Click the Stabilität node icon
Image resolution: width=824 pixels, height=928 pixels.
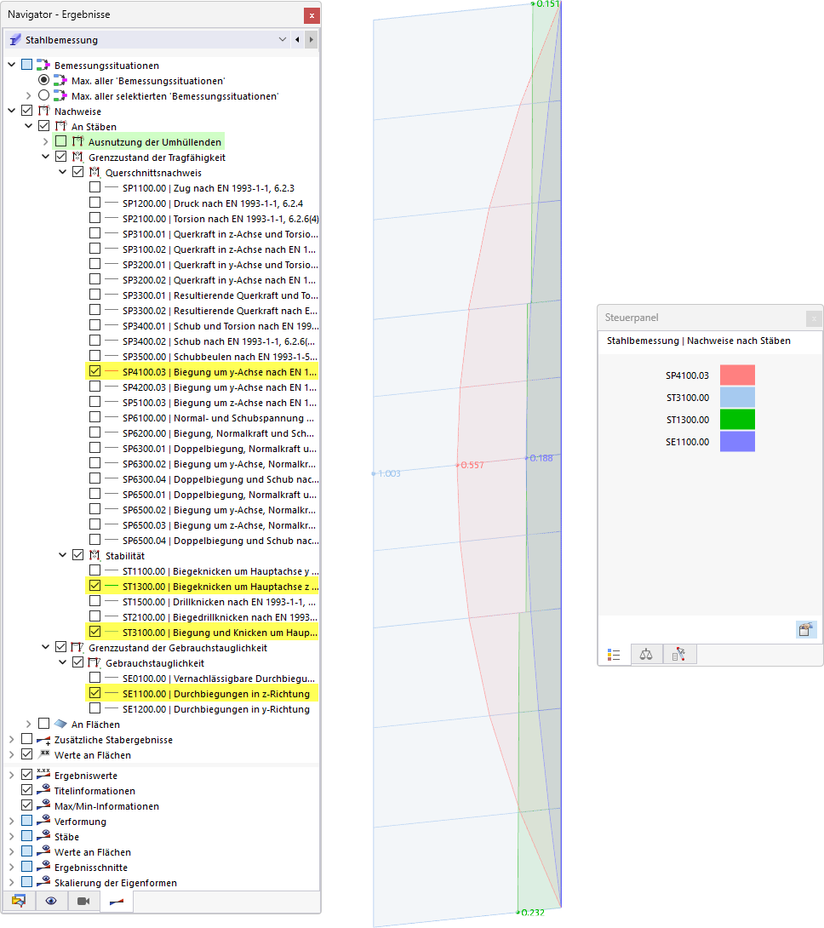(x=94, y=555)
